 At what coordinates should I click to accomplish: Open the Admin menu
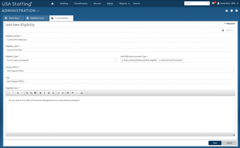coord(110,4)
